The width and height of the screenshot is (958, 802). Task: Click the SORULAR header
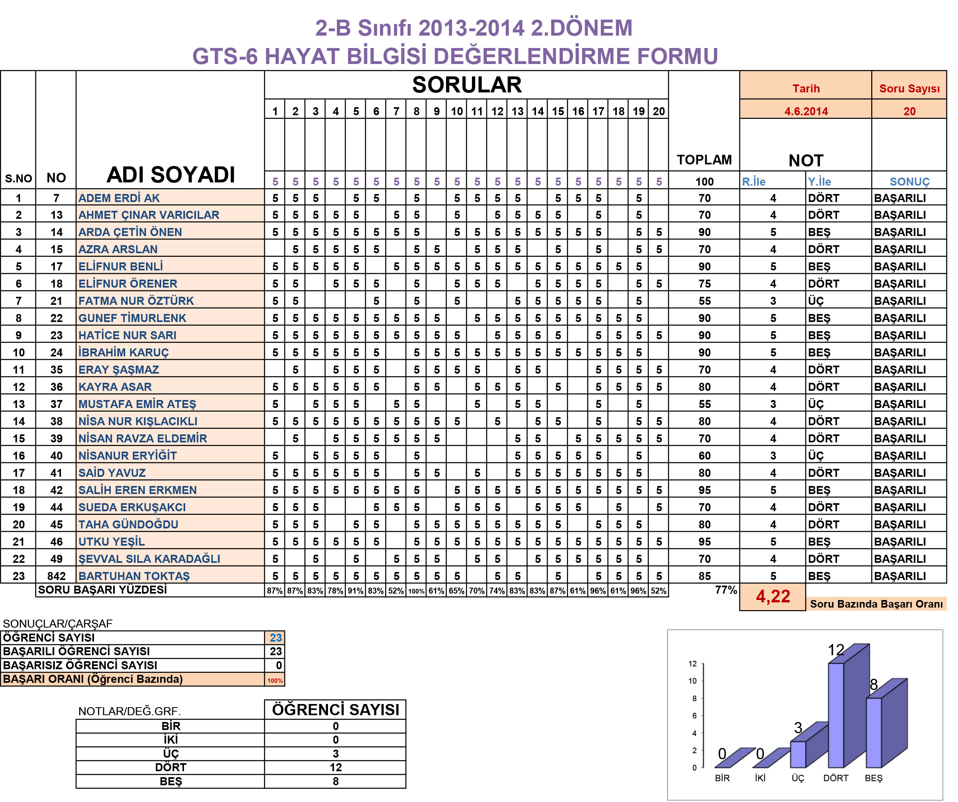[x=467, y=85]
